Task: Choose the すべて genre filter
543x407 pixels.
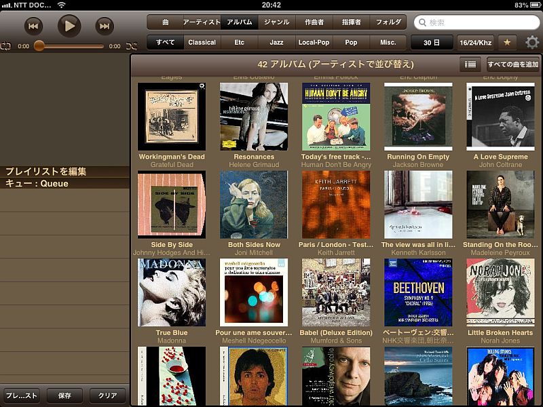Action: (165, 43)
